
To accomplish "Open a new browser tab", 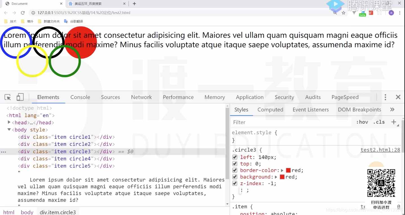I will (134, 4).
